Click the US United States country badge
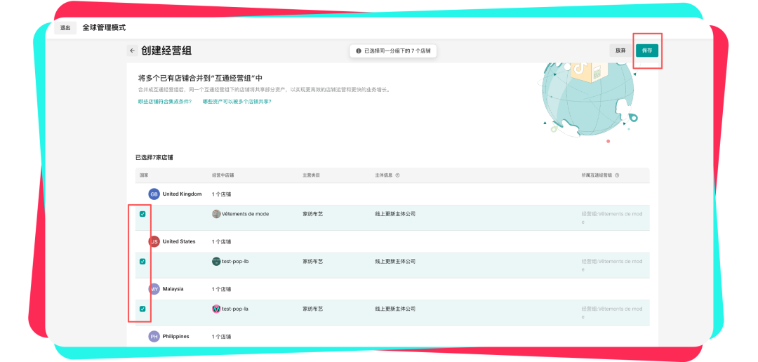The height and width of the screenshot is (362, 758). point(154,241)
